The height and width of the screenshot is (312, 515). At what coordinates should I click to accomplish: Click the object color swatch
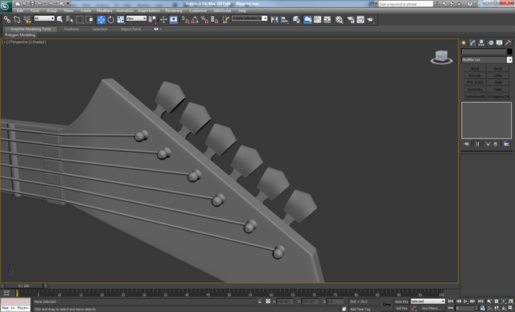509,51
